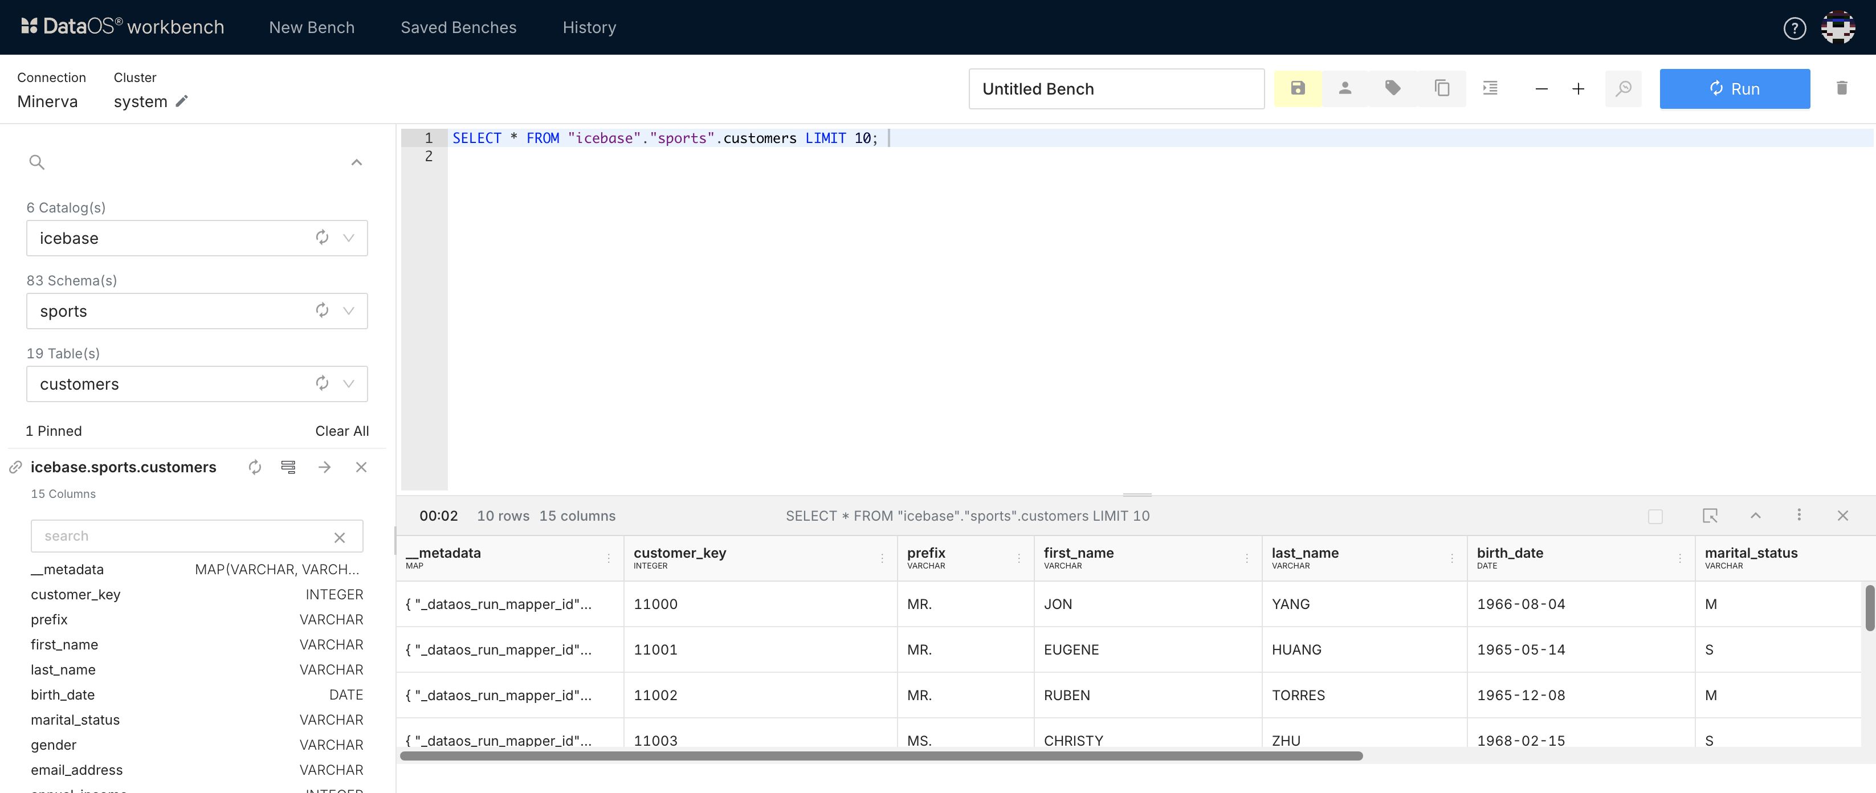Click the Save bench icon
This screenshot has width=1876, height=793.
[1298, 87]
